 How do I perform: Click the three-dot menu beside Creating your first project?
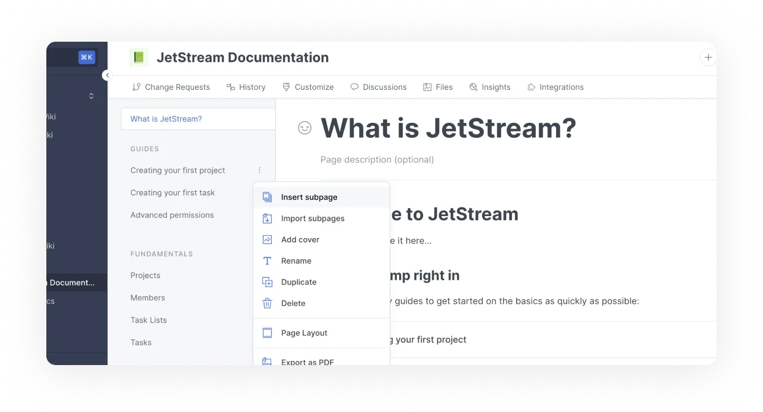click(260, 170)
